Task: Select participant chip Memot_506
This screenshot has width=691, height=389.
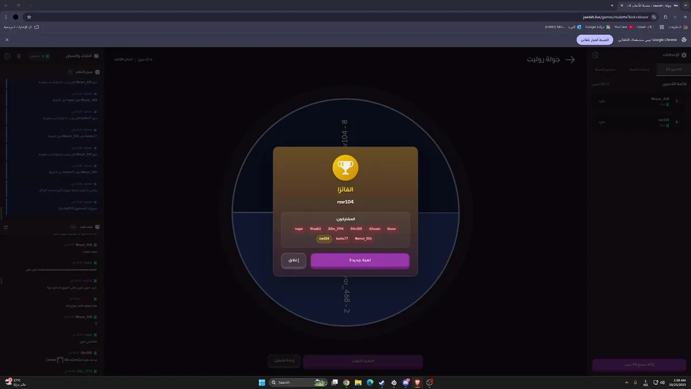Action: (x=363, y=239)
